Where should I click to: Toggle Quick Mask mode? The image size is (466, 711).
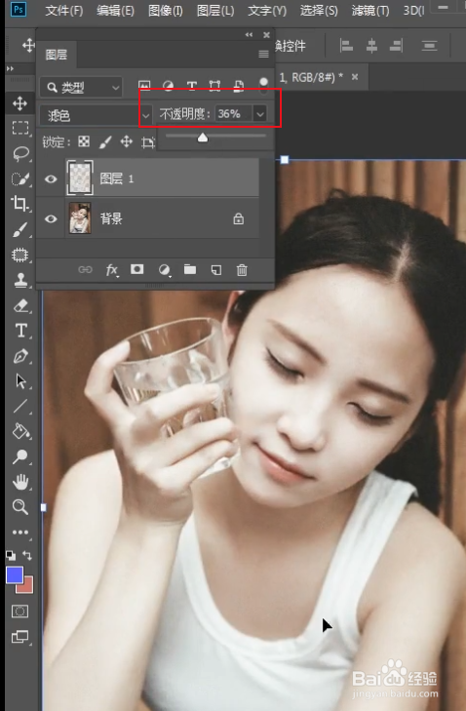point(19,612)
